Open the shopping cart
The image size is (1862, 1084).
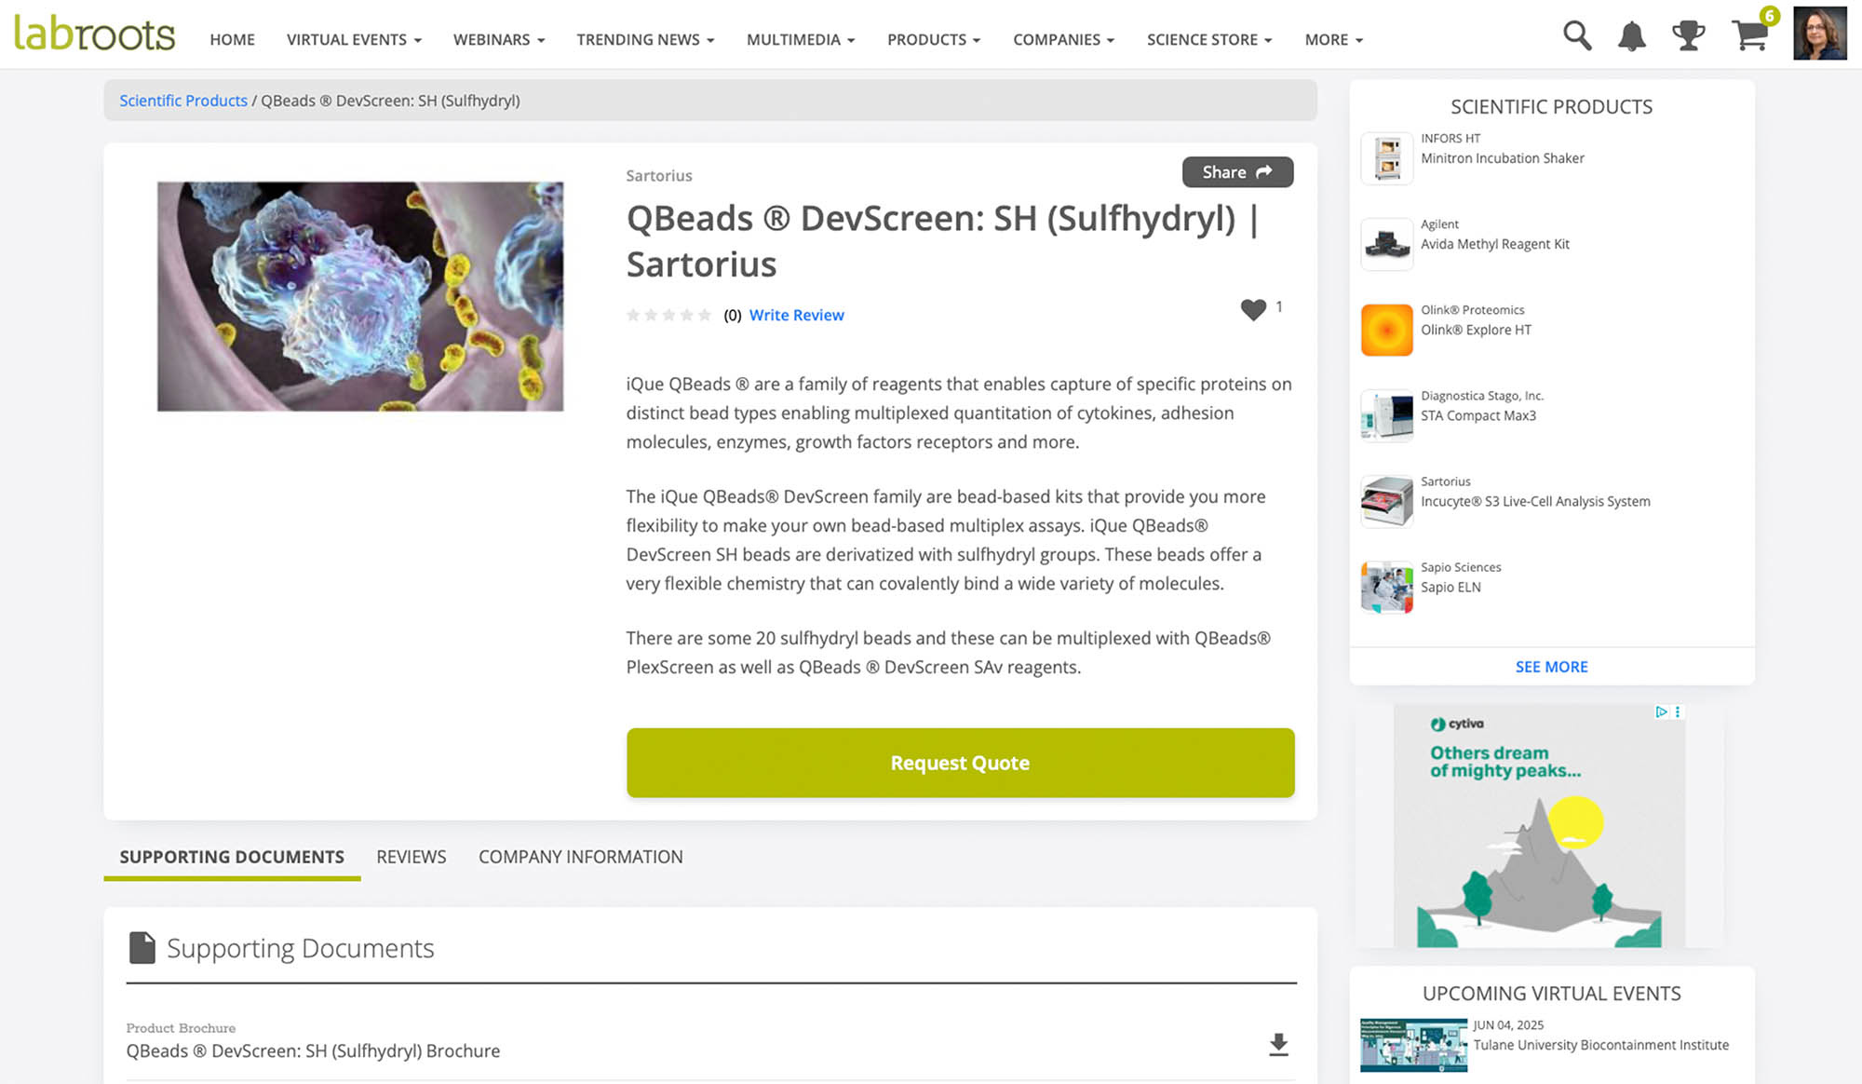[x=1750, y=34]
